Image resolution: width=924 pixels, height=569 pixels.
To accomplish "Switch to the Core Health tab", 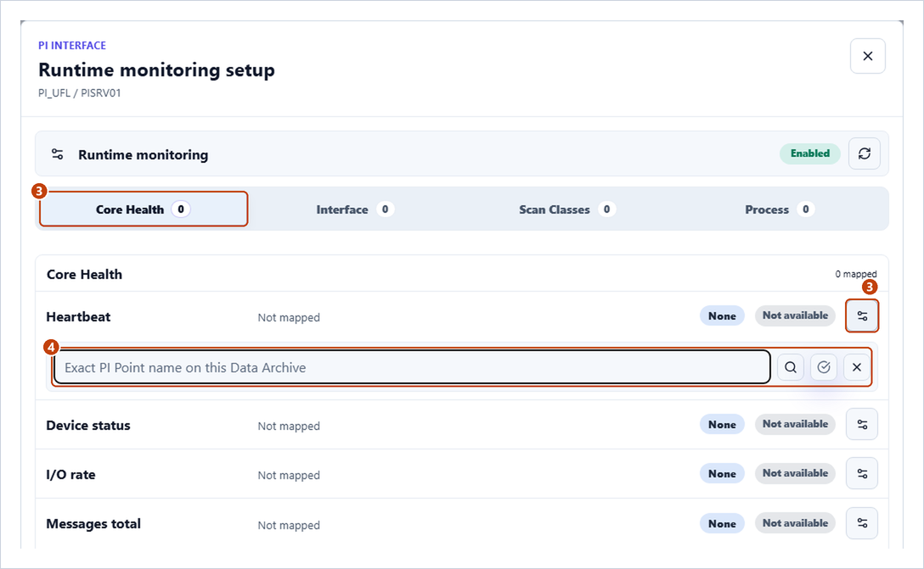I will 144,209.
